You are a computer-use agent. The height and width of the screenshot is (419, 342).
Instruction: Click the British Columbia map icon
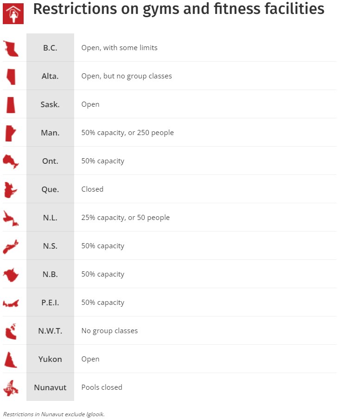[x=11, y=48]
